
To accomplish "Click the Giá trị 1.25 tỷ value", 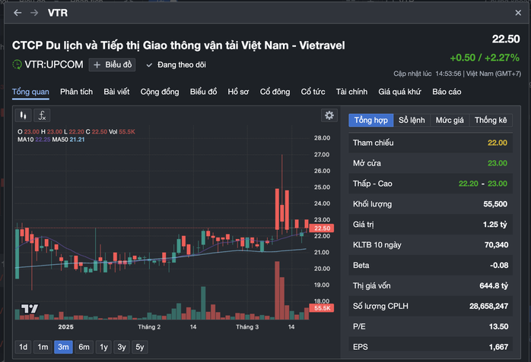I will pyautogui.click(x=495, y=225).
